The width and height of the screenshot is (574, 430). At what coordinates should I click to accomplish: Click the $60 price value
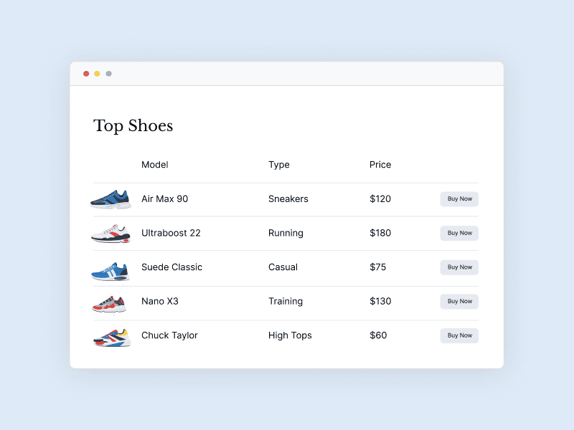(x=378, y=335)
